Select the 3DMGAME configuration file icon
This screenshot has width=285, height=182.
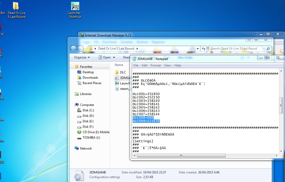click(x=117, y=78)
